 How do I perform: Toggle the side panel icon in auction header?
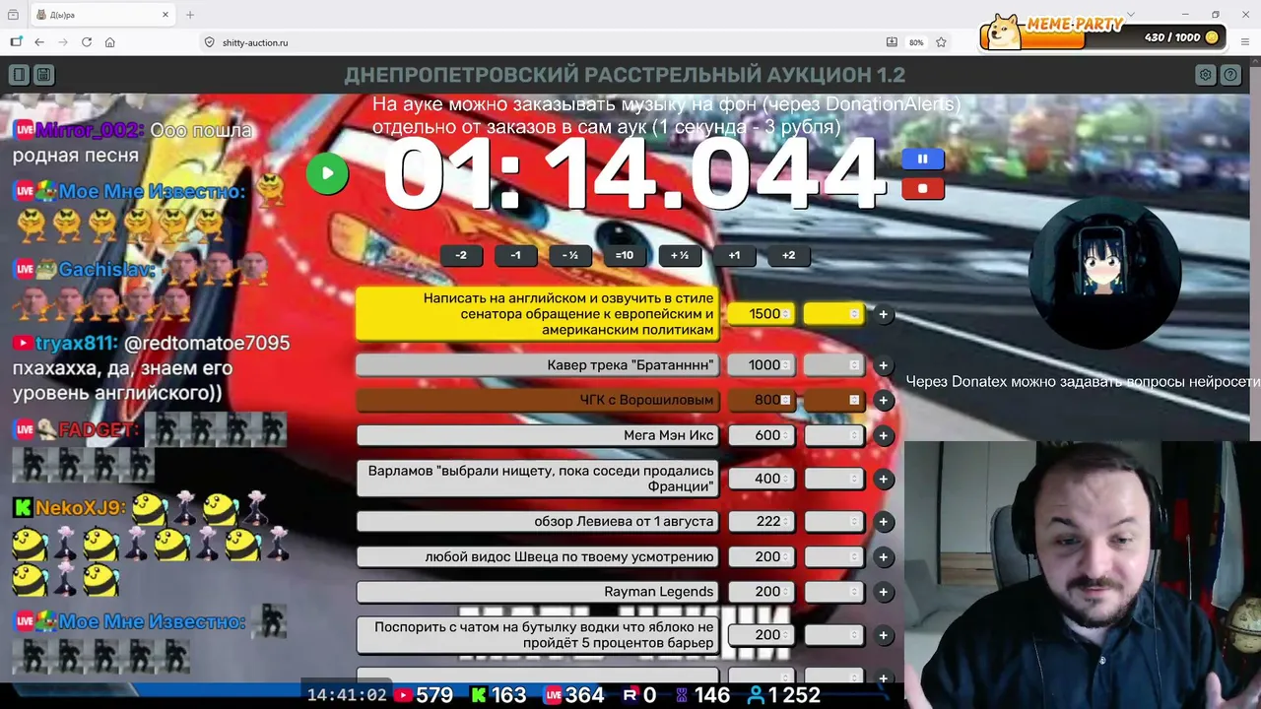coord(19,75)
